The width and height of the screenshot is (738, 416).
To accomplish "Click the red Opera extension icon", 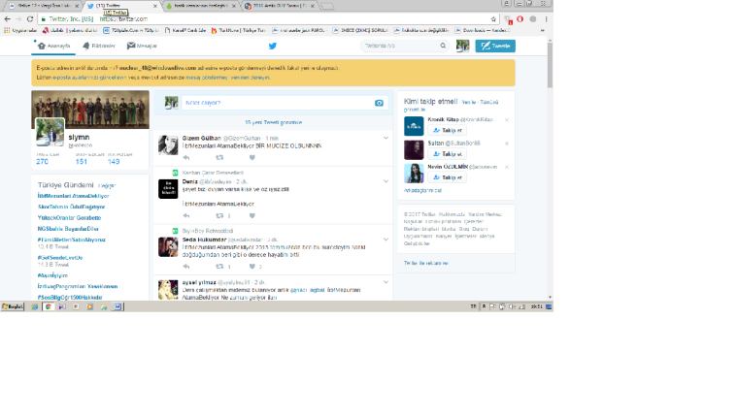I will [x=520, y=19].
